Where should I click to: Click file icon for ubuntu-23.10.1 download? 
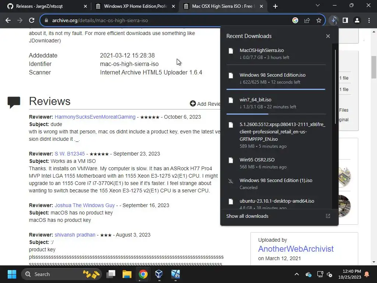pos(231,202)
